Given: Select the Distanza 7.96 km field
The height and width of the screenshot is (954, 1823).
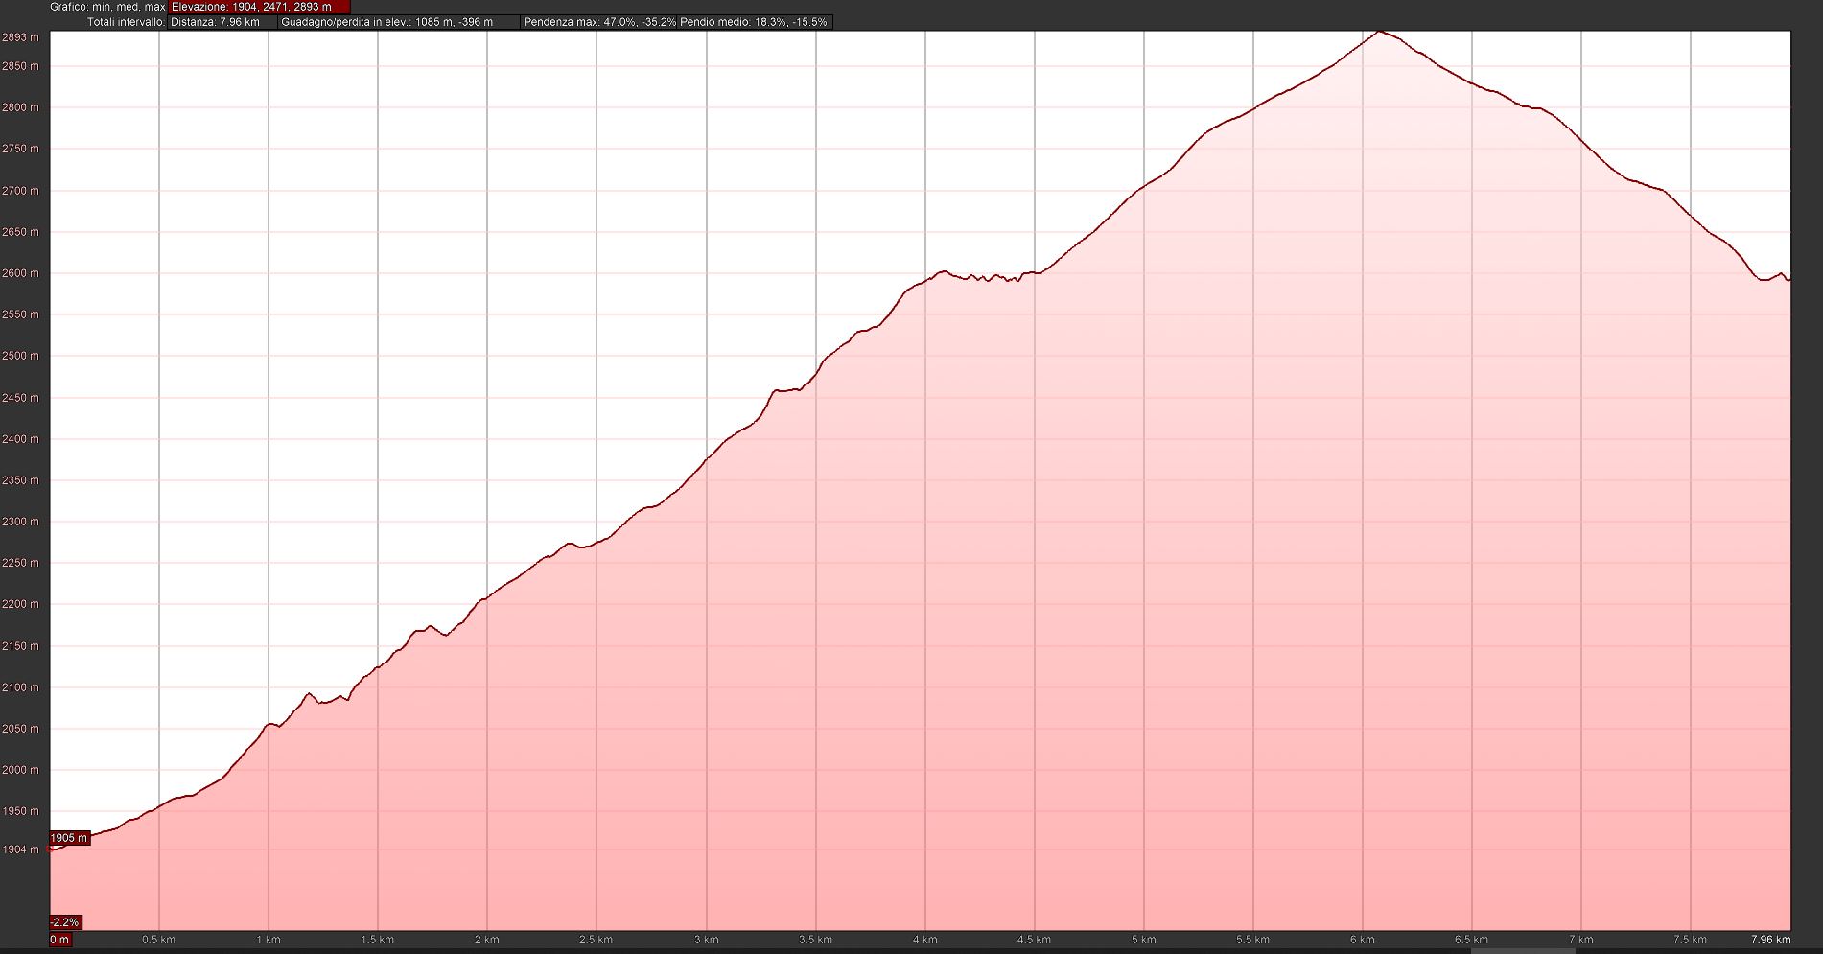Looking at the screenshot, I should click(222, 22).
